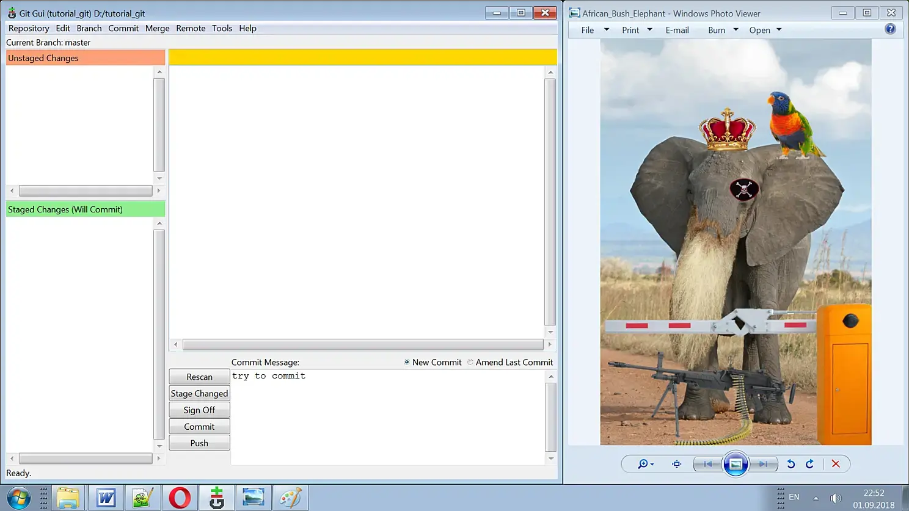The image size is (909, 511).
Task: Go to the next photo
Action: click(x=763, y=464)
